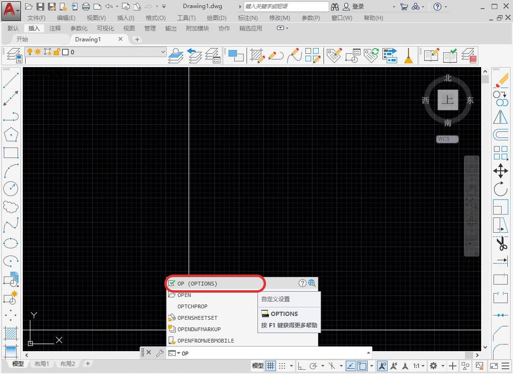Open the Layer Properties manager icon
Screen dimensions: 513x374
pyautogui.click(x=14, y=56)
